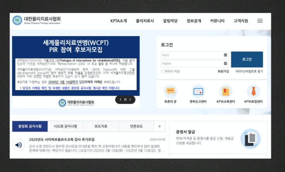
Task: Click the 토론의 장 label
Action: pyautogui.click(x=170, y=101)
